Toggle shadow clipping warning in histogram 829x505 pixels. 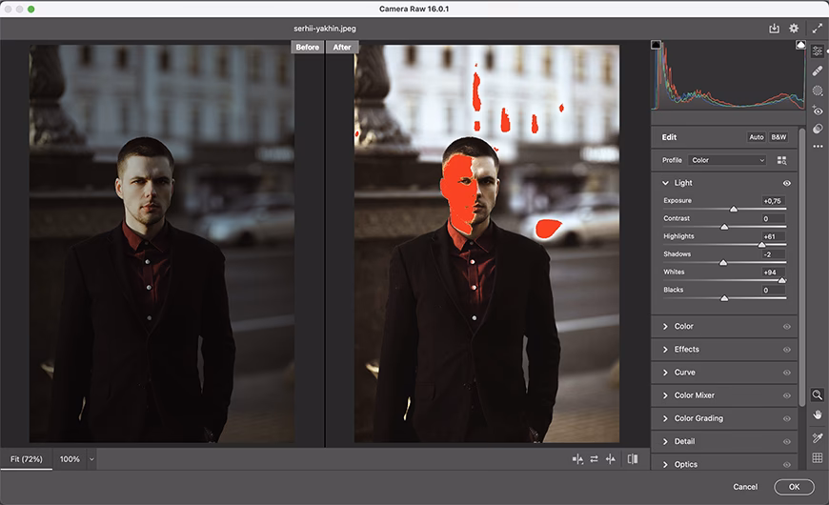pos(657,45)
